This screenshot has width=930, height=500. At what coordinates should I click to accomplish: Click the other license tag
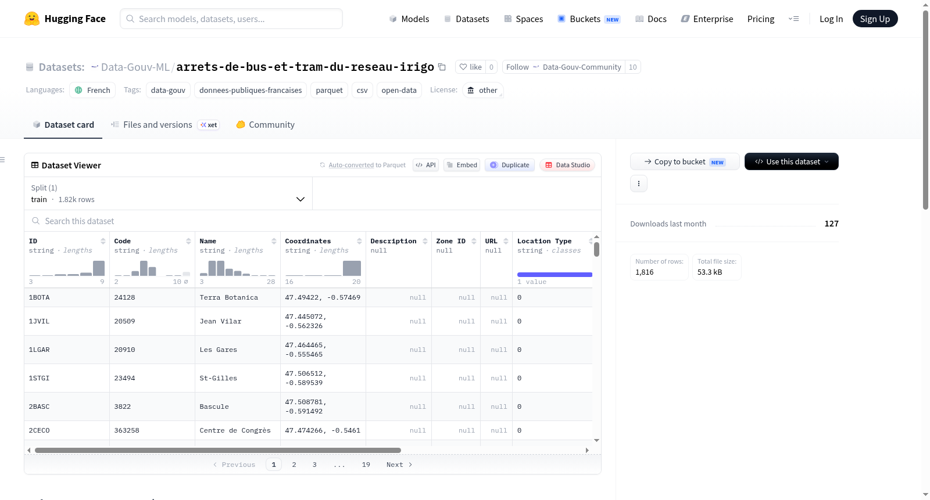click(x=483, y=90)
